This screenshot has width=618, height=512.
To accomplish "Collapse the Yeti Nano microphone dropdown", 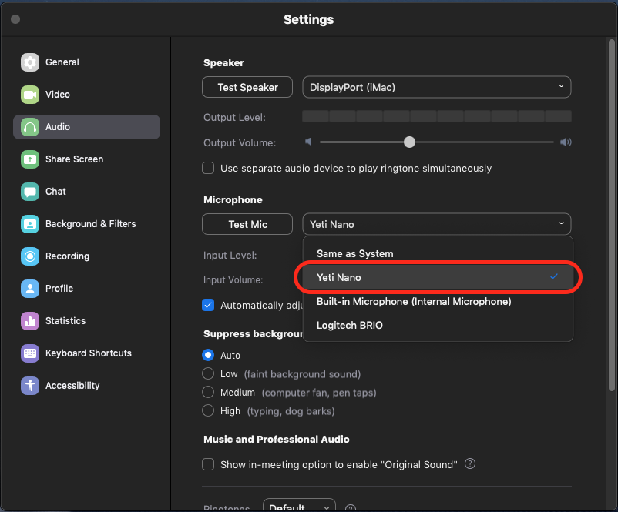I will [436, 224].
